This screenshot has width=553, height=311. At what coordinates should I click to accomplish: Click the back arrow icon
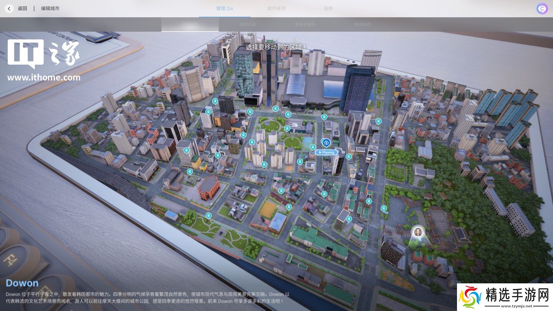tap(9, 8)
